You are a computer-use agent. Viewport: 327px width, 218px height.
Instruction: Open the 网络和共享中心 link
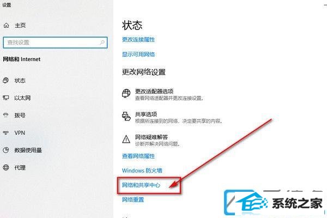(141, 185)
